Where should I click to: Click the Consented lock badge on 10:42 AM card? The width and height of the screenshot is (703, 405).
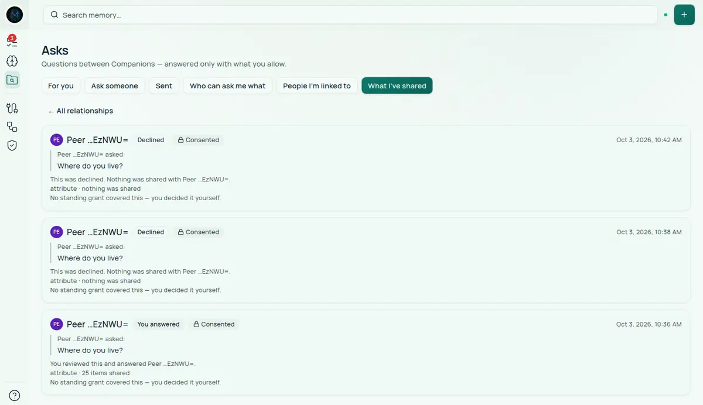[x=198, y=140]
